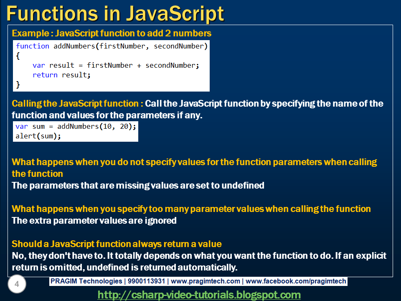
Task: Click the 'Should a JavaScript function always return a value' heading
Action: (117, 244)
